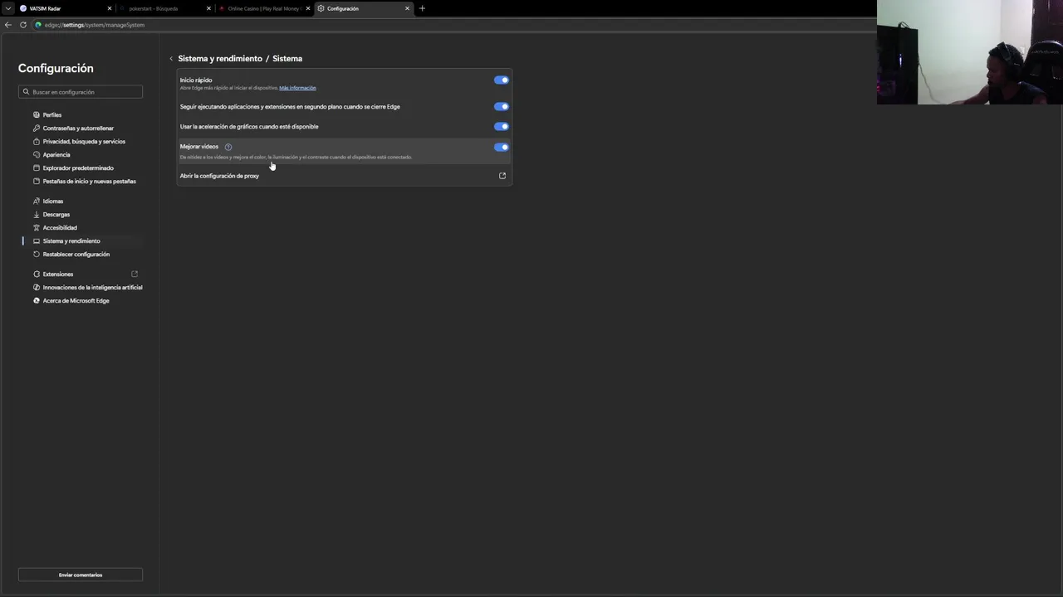Open Apariencia settings section
1063x597 pixels.
[x=81, y=155]
